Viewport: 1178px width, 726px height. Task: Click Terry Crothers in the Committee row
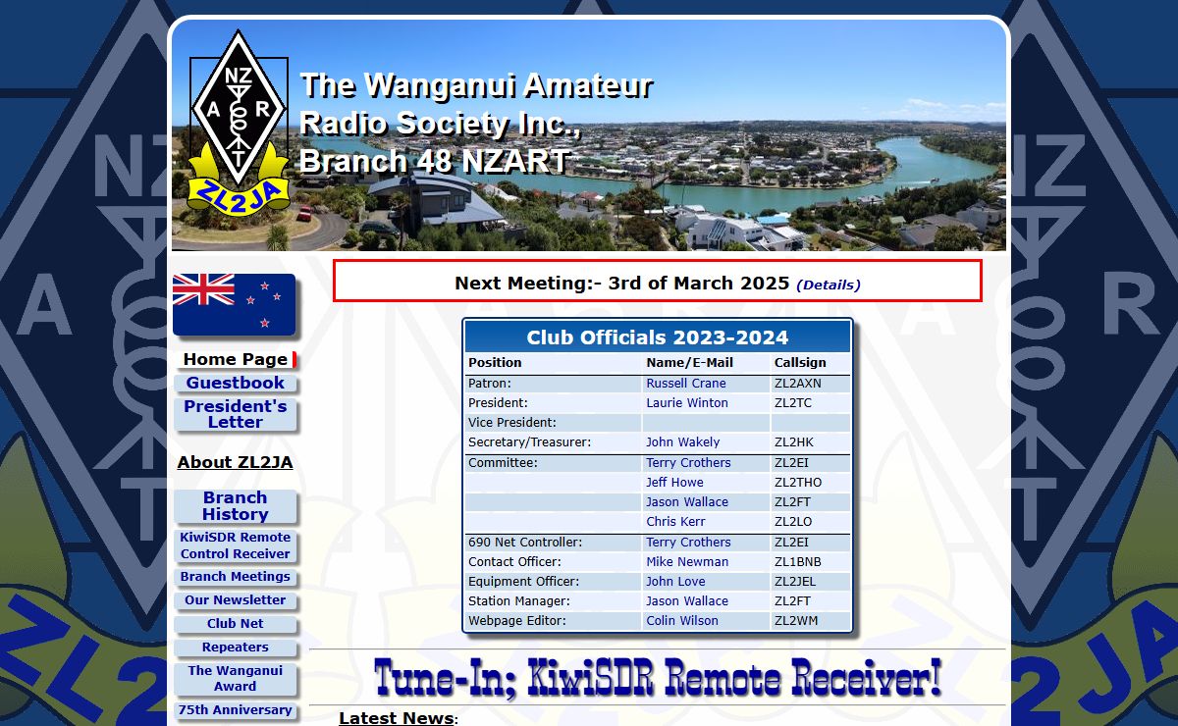click(688, 463)
